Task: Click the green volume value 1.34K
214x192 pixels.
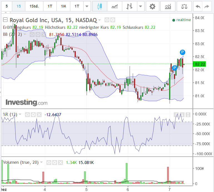Action: [71, 162]
